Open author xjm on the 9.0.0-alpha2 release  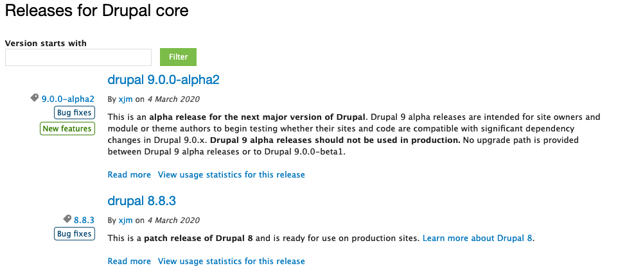click(x=125, y=99)
